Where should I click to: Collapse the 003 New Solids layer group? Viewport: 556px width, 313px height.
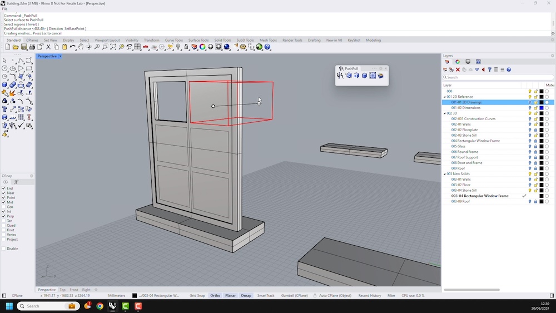point(445,174)
